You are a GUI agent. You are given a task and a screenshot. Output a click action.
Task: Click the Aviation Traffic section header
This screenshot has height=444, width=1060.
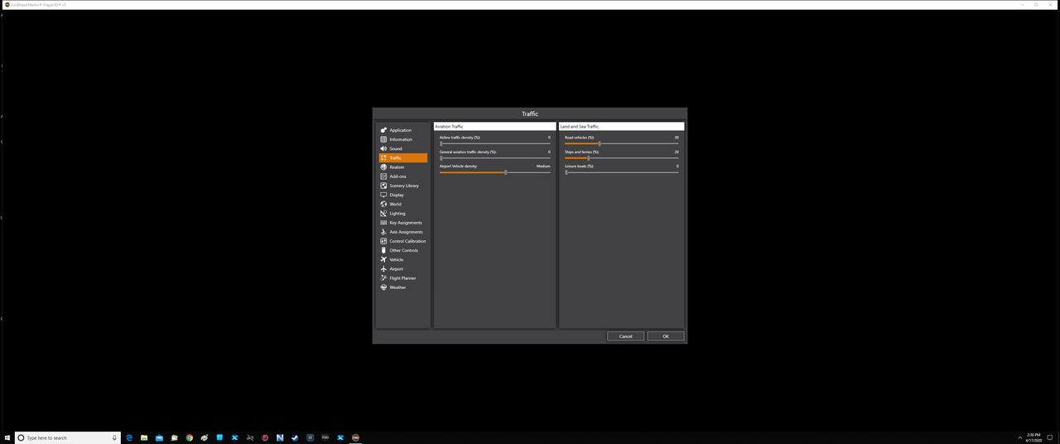point(495,126)
